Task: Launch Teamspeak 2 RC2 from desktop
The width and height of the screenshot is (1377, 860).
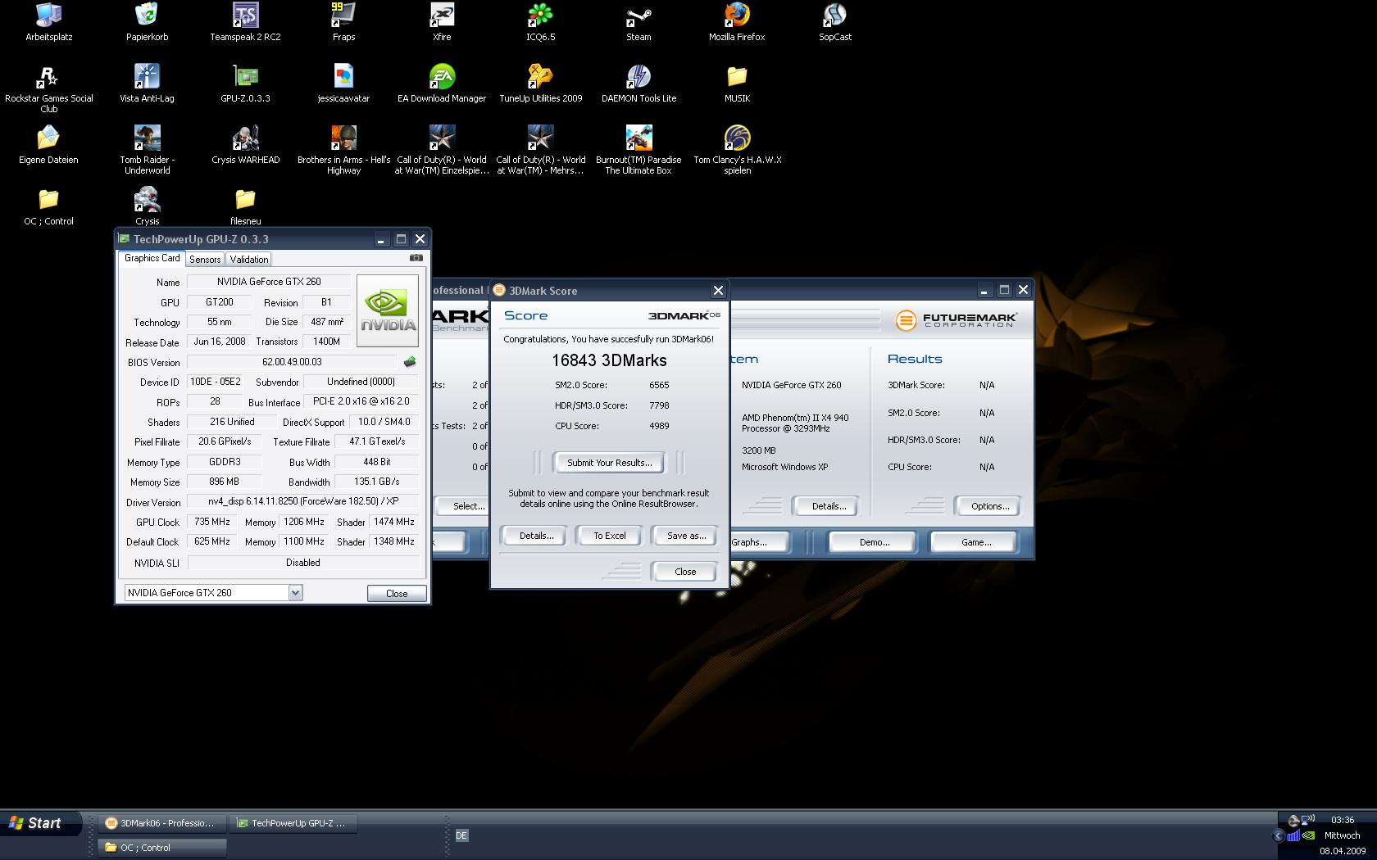Action: tap(245, 22)
